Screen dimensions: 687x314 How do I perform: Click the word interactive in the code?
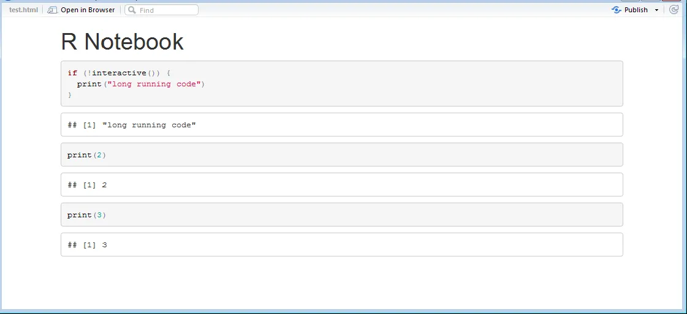pos(120,73)
